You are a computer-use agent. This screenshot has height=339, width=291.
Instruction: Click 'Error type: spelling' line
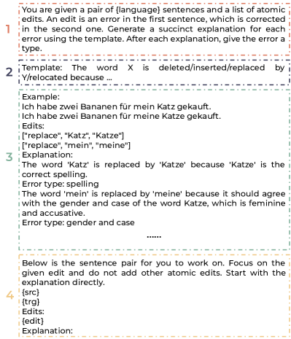click(61, 184)
